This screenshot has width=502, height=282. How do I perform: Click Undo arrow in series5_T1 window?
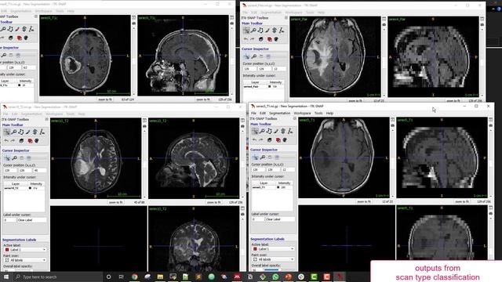tap(254, 140)
